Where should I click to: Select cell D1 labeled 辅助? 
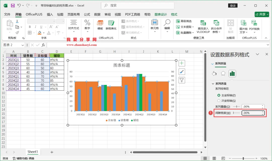57,56
